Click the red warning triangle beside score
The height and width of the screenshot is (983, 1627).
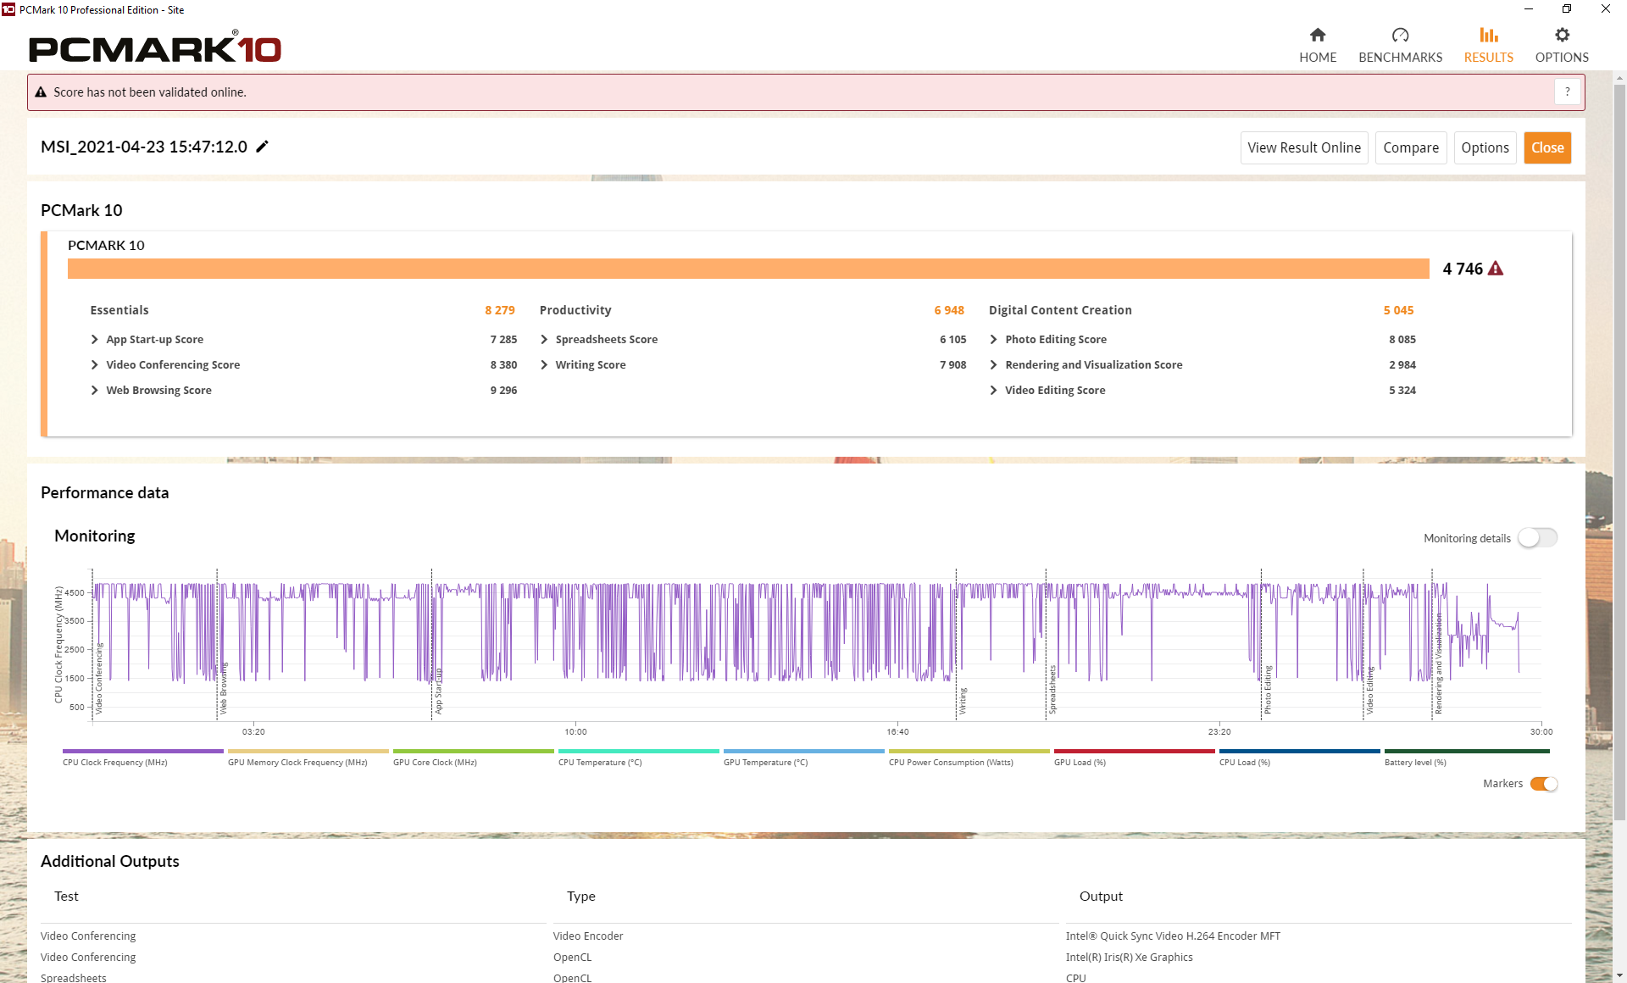click(1496, 269)
